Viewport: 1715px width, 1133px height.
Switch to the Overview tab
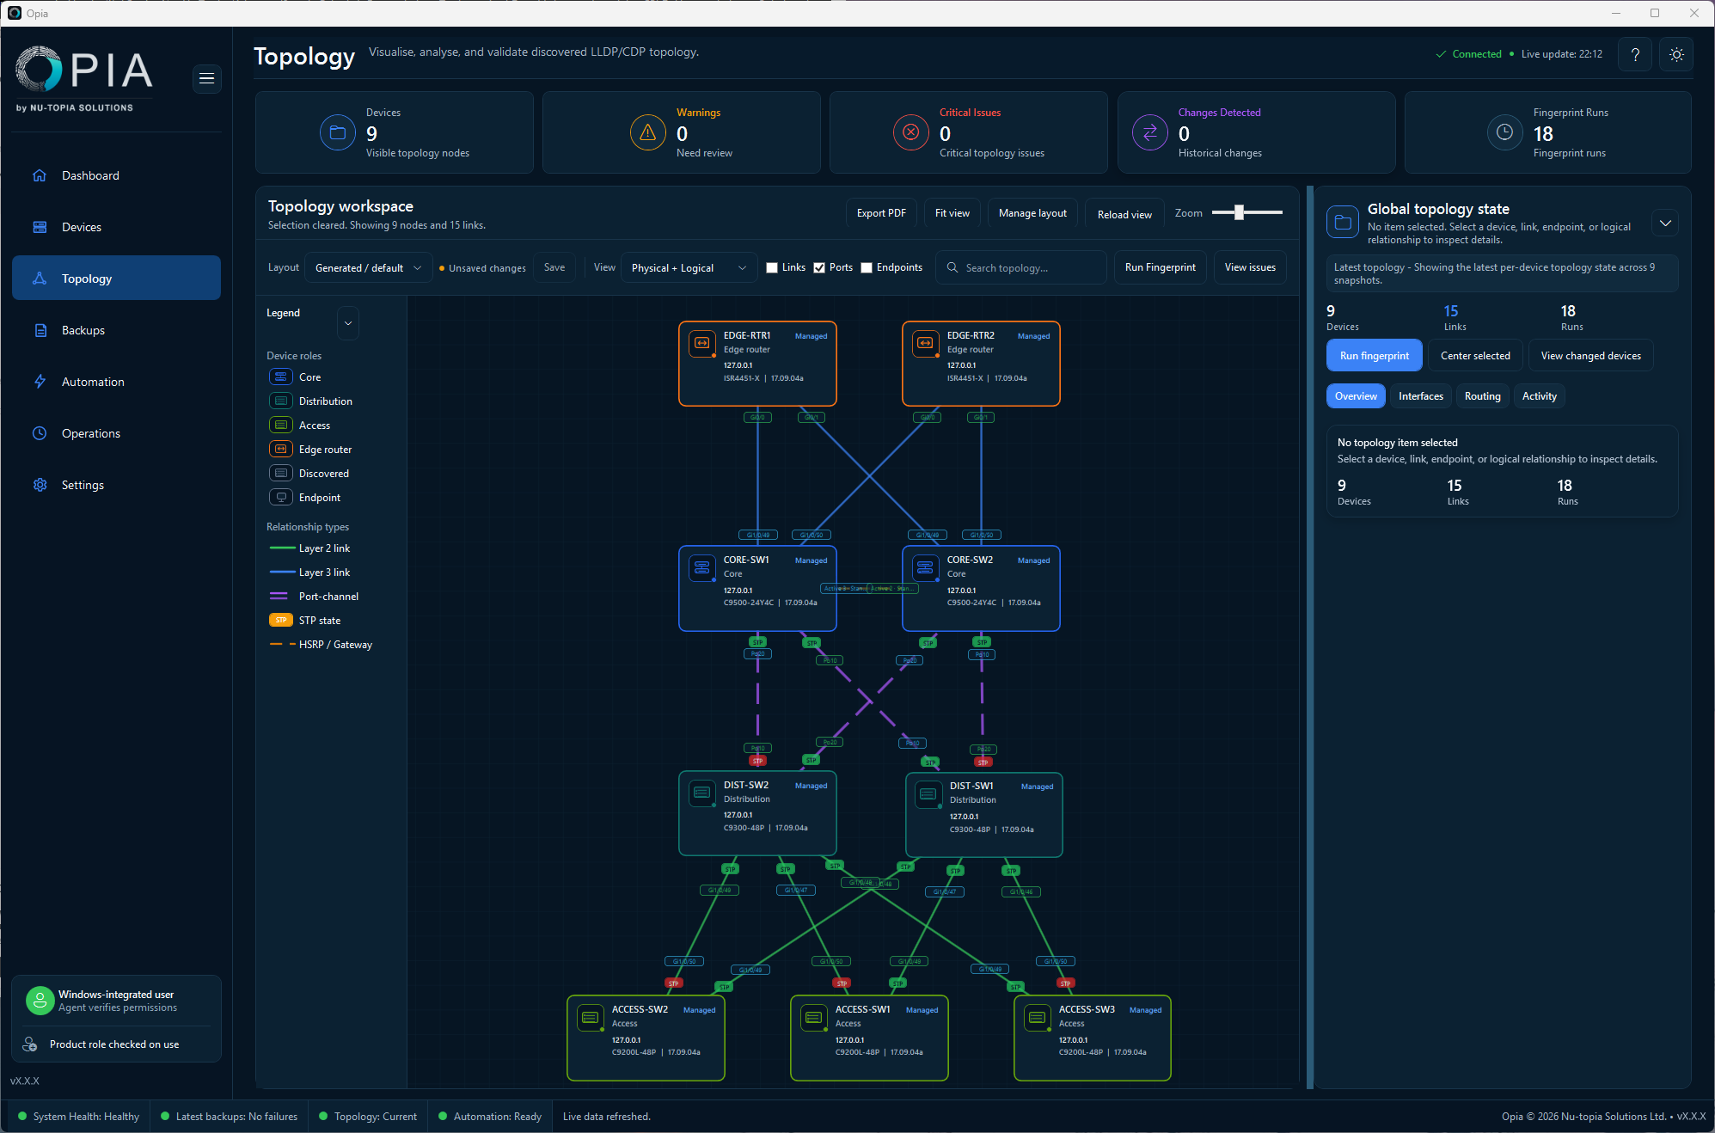point(1356,396)
